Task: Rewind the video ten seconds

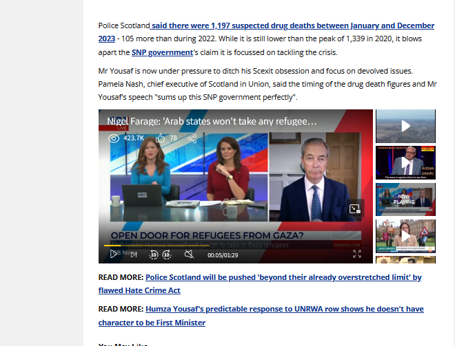Action: click(154, 255)
